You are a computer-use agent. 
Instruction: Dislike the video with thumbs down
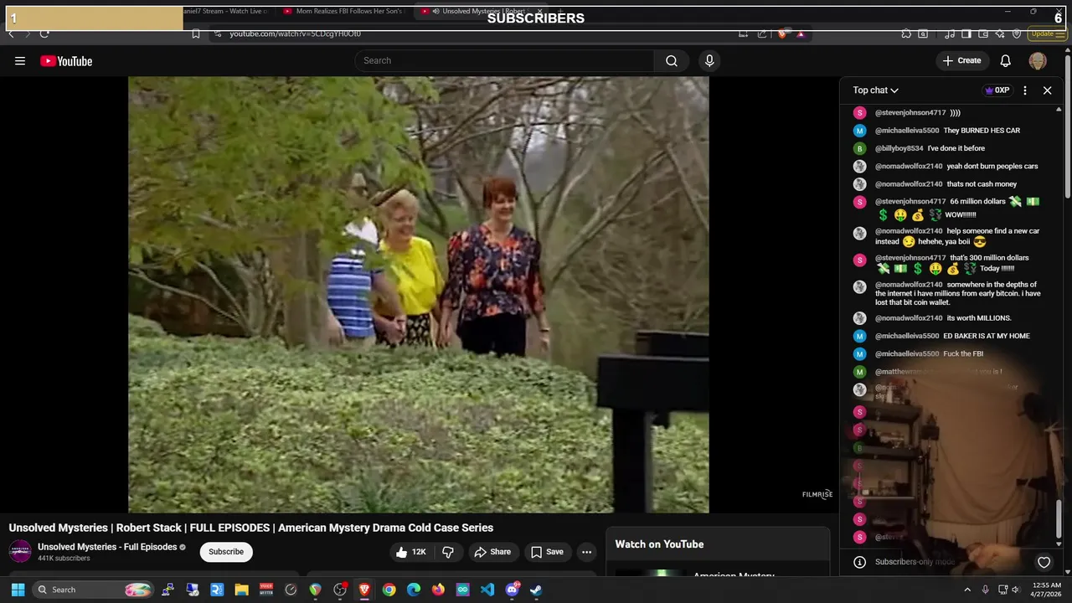(x=448, y=552)
